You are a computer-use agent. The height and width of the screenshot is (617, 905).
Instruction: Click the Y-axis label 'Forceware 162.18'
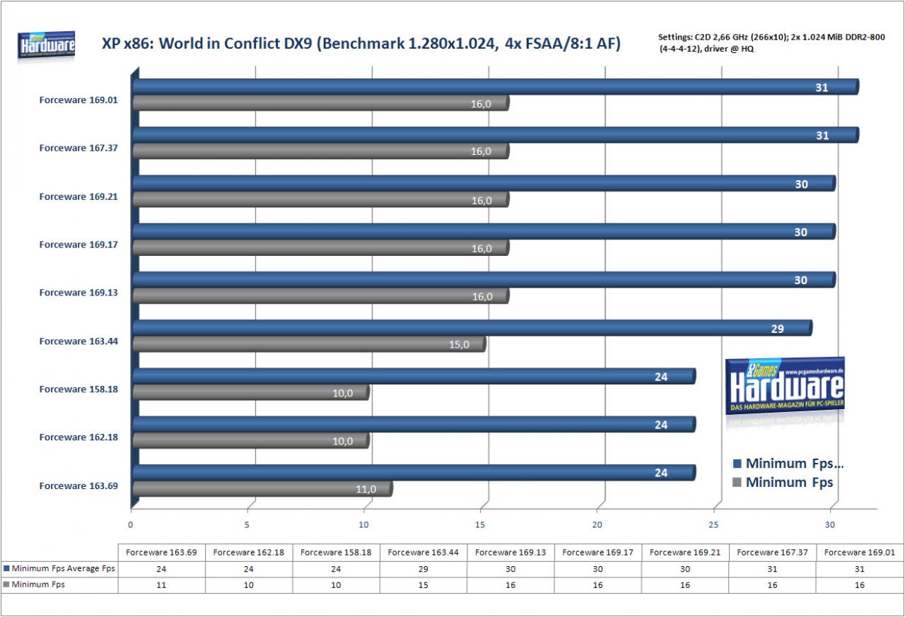(78, 437)
